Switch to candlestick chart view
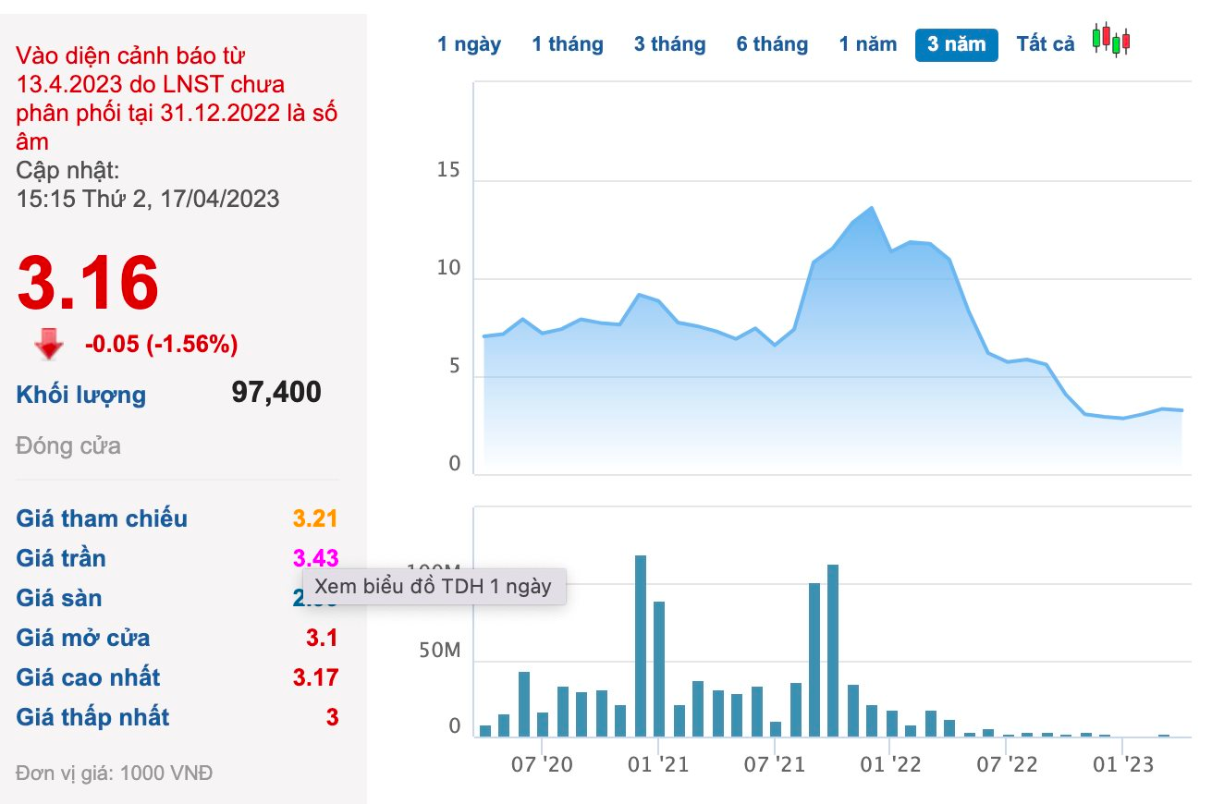Image resolution: width=1224 pixels, height=804 pixels. tap(1111, 40)
